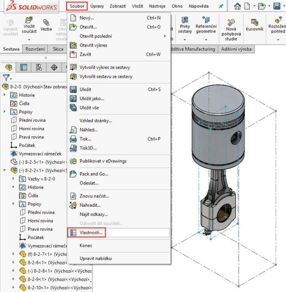Click the Kusovník tool
286x292 pixels.
tap(254, 25)
